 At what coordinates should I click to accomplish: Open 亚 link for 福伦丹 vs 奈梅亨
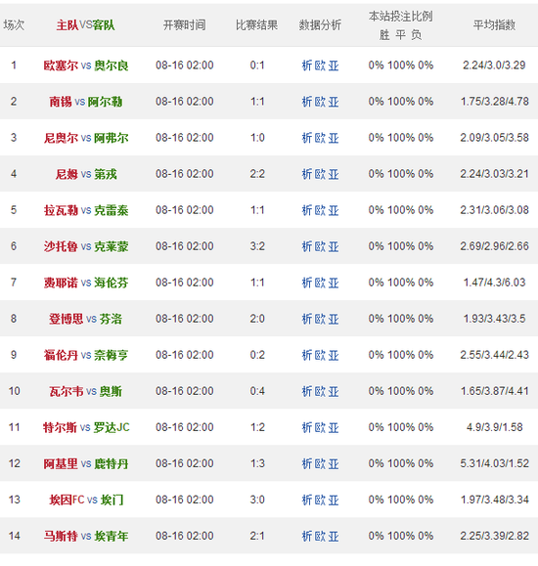[334, 355]
